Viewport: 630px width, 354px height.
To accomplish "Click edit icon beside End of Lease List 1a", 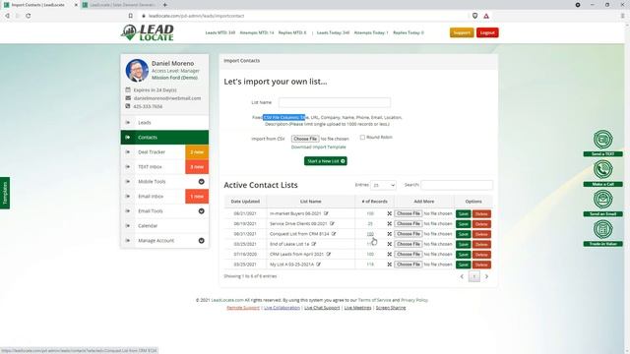I will [314, 244].
